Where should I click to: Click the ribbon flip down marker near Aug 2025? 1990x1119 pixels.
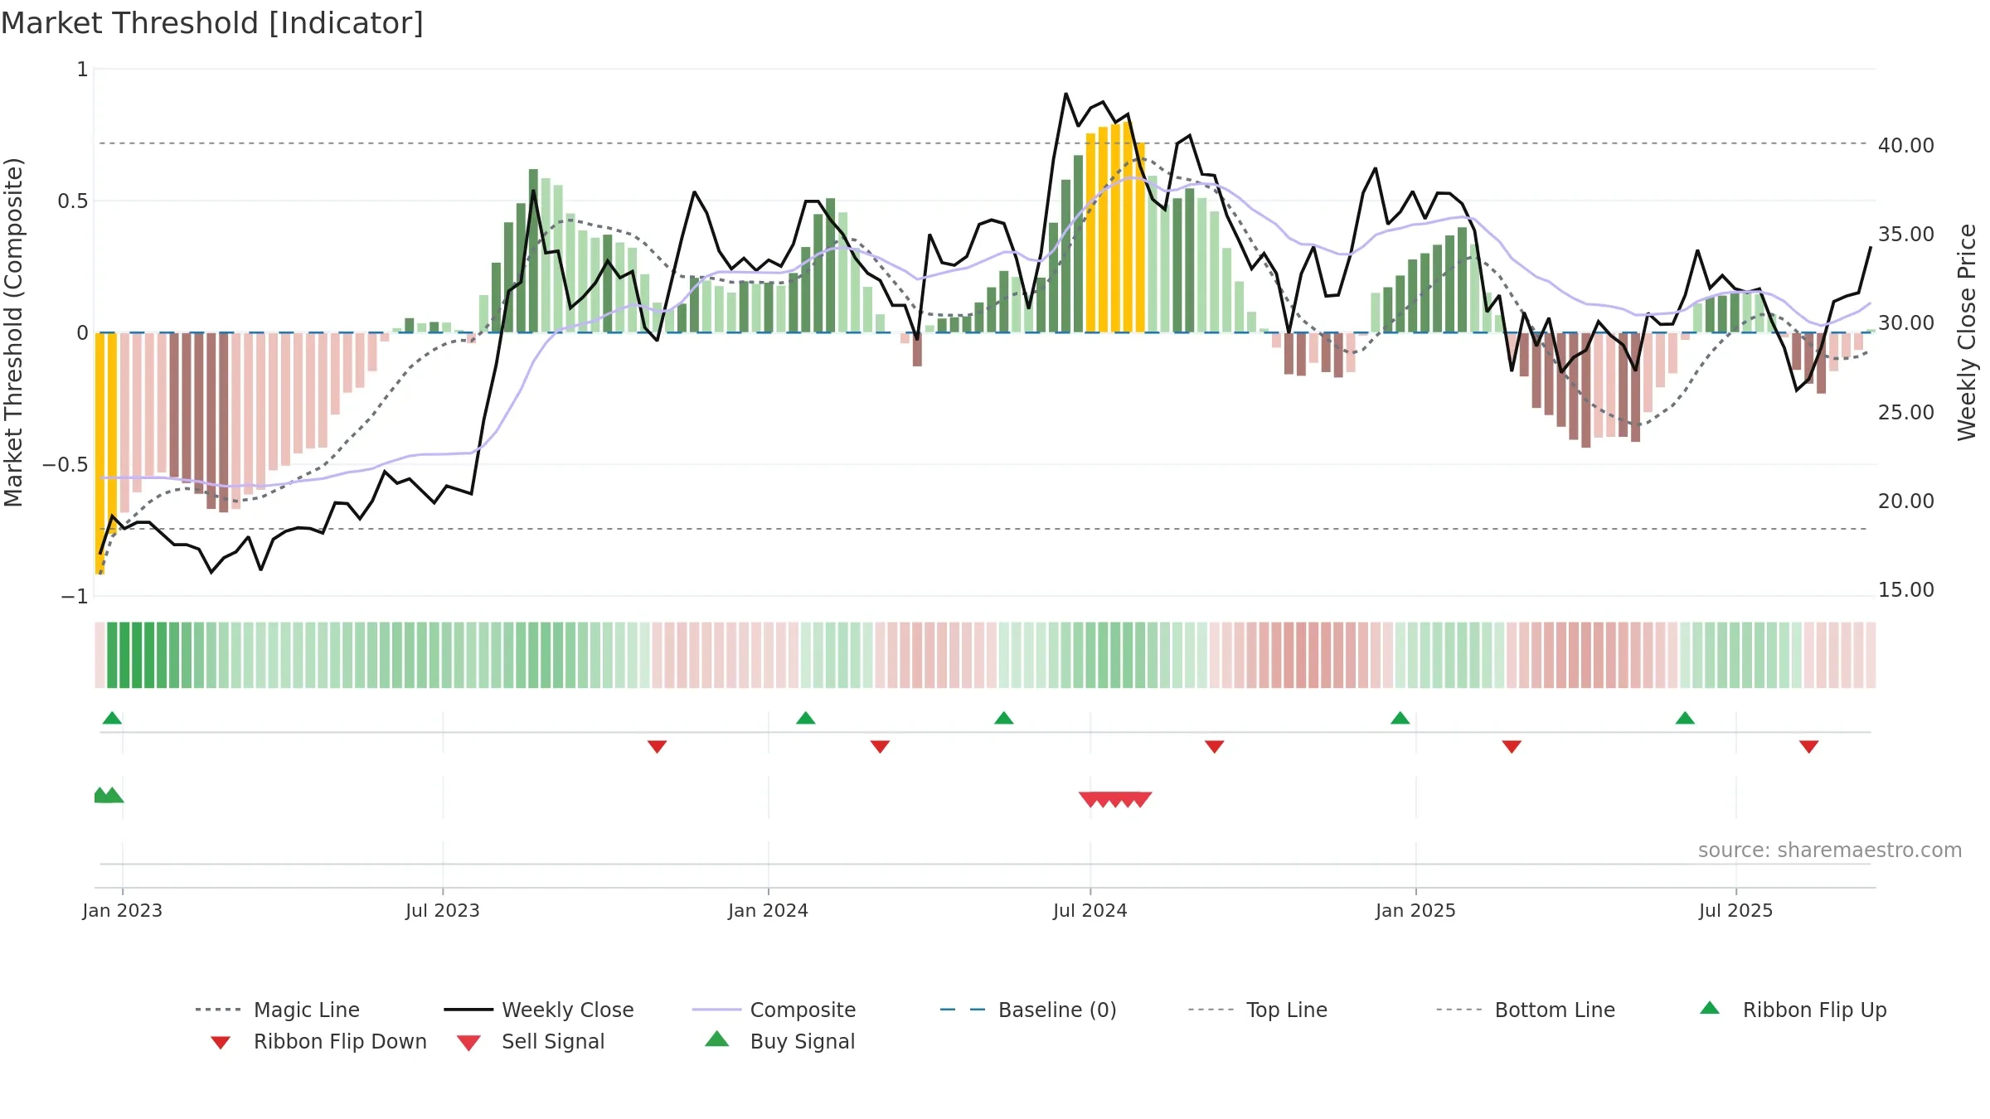pos(1808,747)
